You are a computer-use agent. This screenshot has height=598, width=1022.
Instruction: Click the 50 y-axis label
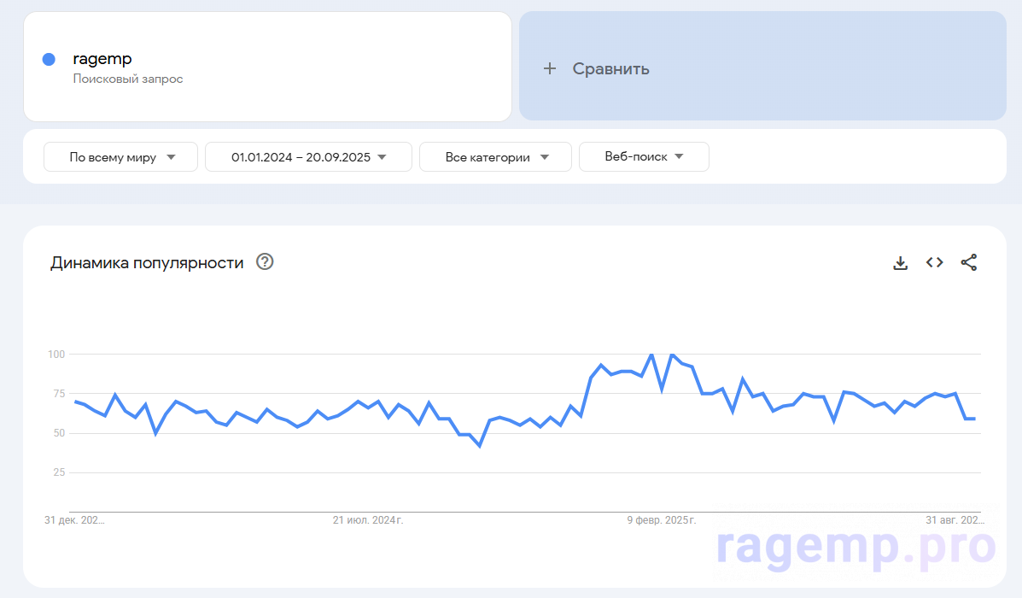[59, 433]
